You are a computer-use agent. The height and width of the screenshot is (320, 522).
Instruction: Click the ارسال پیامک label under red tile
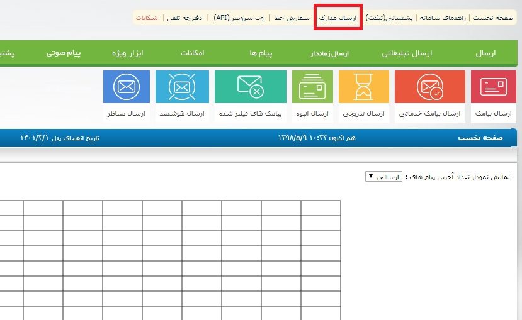pyautogui.click(x=494, y=114)
